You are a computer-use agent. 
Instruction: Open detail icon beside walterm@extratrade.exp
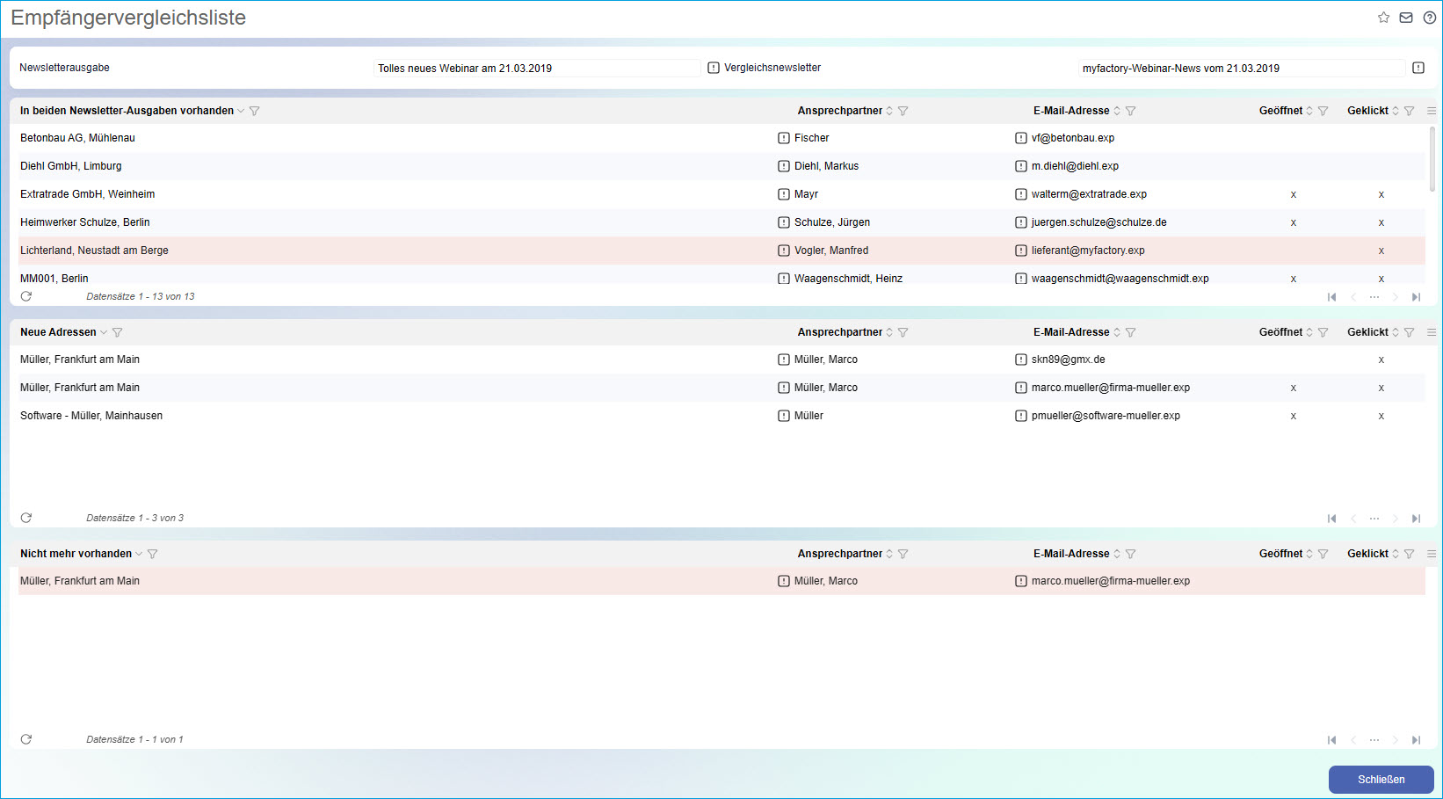[x=1021, y=194]
